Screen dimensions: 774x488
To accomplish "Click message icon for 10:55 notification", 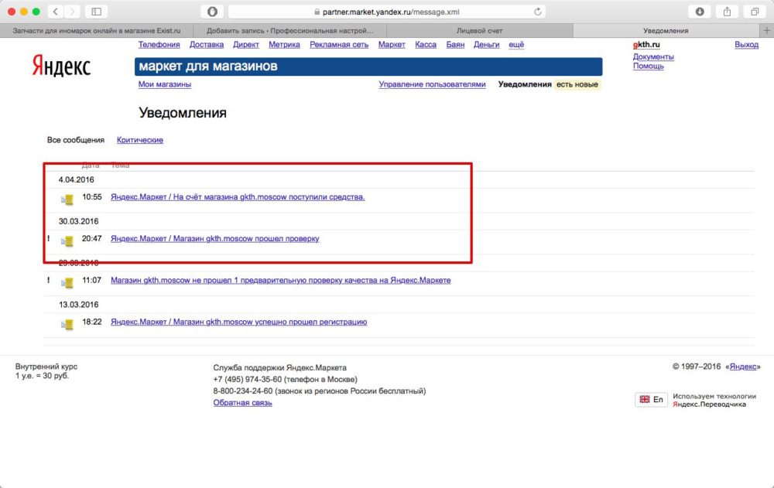I will point(67,200).
